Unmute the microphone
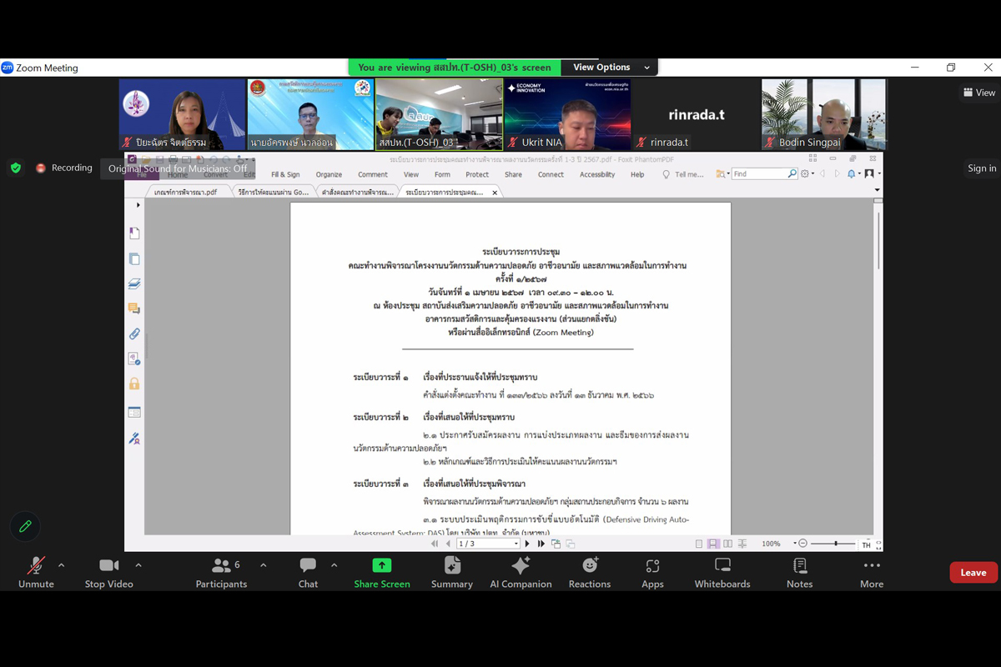Viewport: 1001px width, 667px height. 36,572
